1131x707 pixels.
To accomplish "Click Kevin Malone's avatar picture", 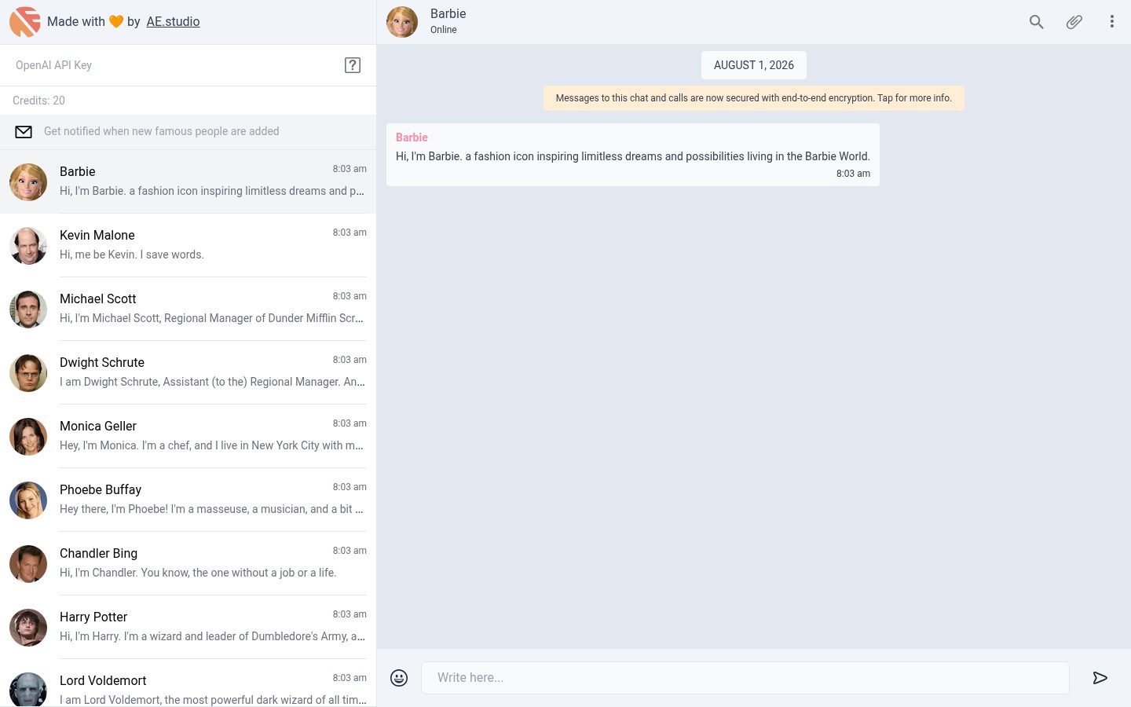I will [28, 246].
